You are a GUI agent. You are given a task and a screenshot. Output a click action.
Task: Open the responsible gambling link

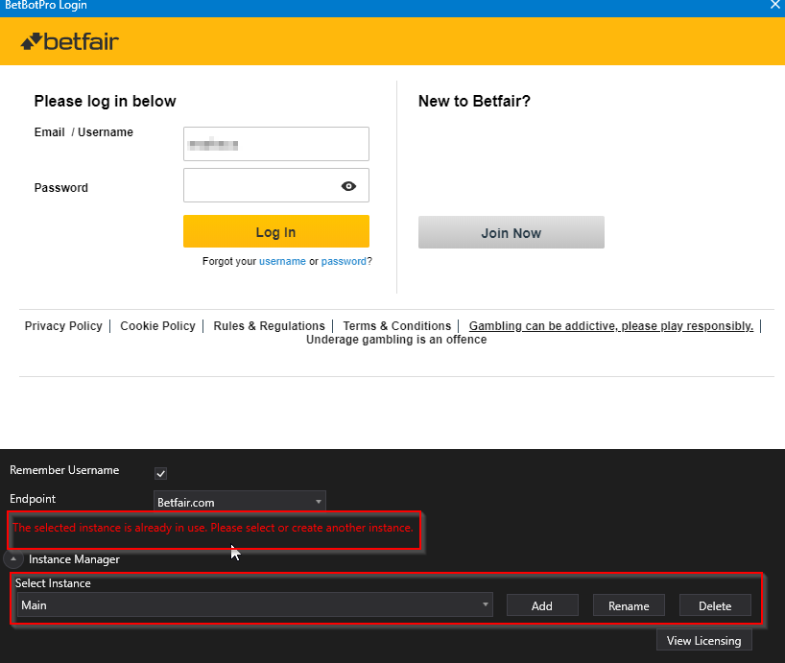(611, 326)
